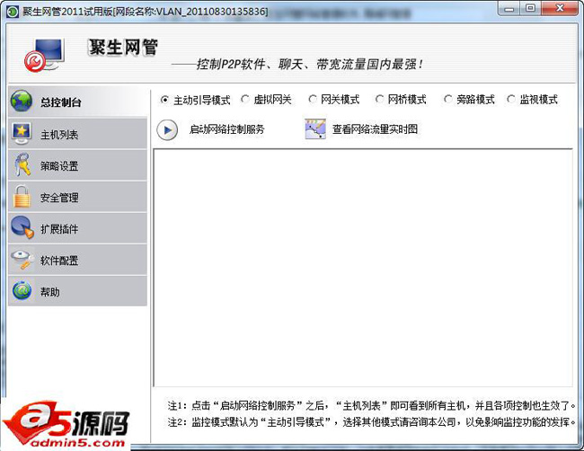Open the 主机列表 sidebar section
This screenshot has height=451, width=584.
click(78, 134)
